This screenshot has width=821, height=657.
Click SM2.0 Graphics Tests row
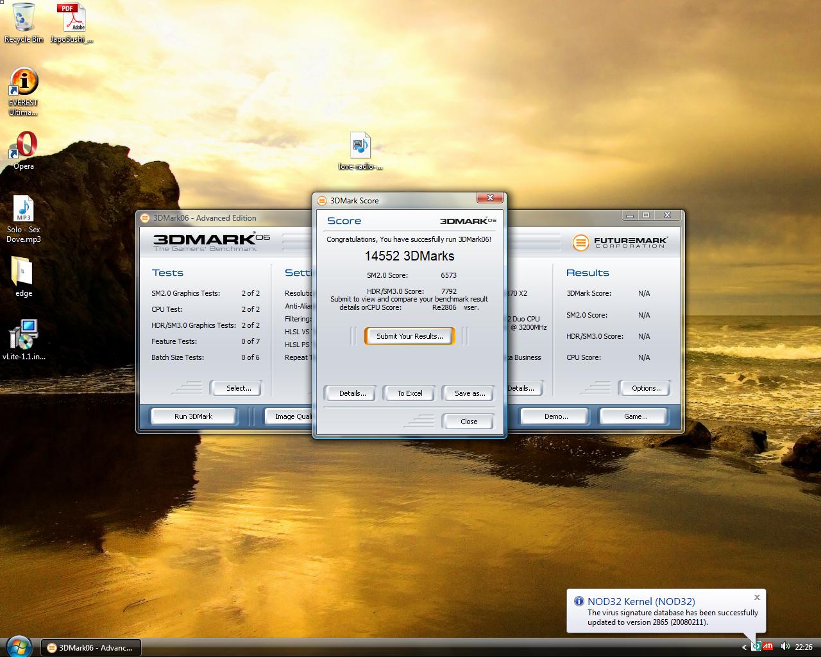[205, 293]
